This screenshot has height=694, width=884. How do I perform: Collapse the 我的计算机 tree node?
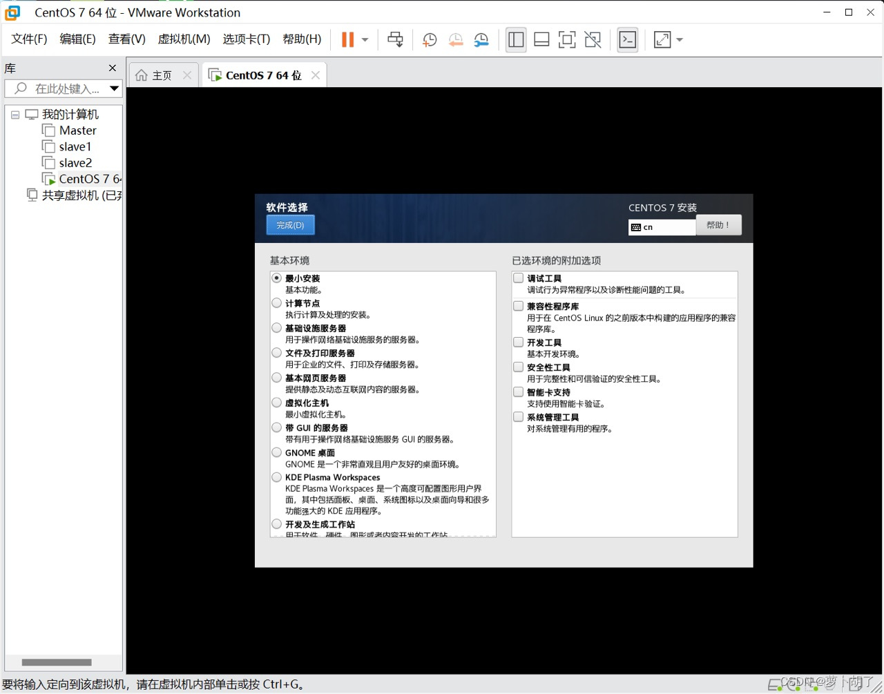coord(15,115)
